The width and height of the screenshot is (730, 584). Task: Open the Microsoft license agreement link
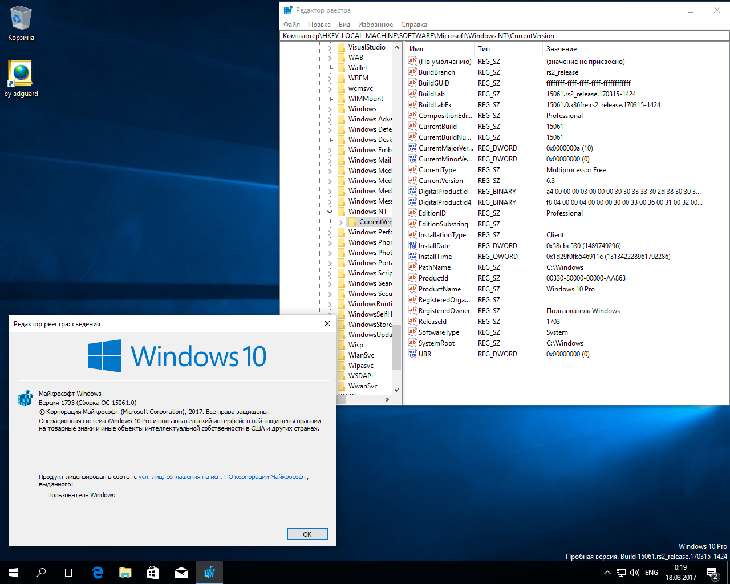[222, 477]
